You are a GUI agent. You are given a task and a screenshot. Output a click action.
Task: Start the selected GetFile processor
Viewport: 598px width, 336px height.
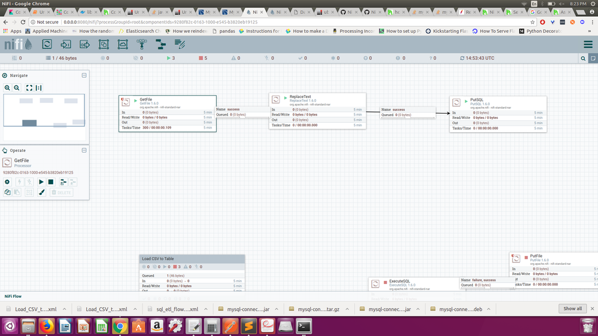click(x=41, y=182)
